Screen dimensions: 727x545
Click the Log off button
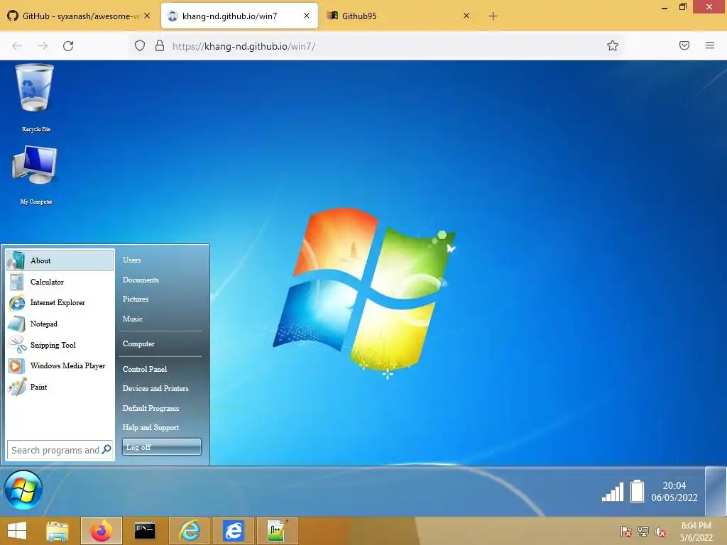(162, 447)
